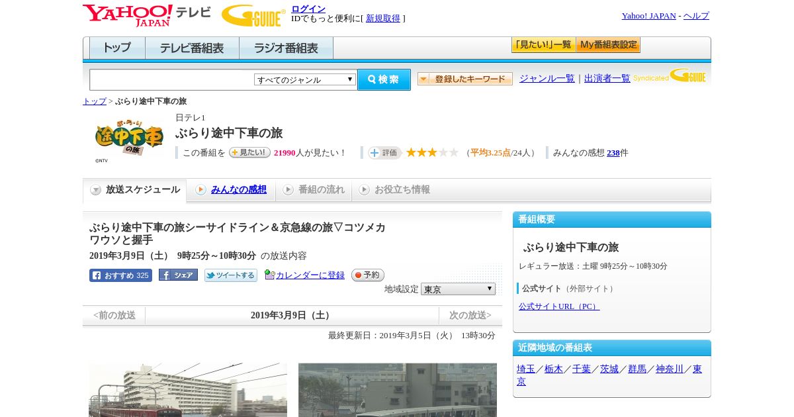794x417 pixels.
Task: Click the Facebook シェア button
Action: coord(178,275)
